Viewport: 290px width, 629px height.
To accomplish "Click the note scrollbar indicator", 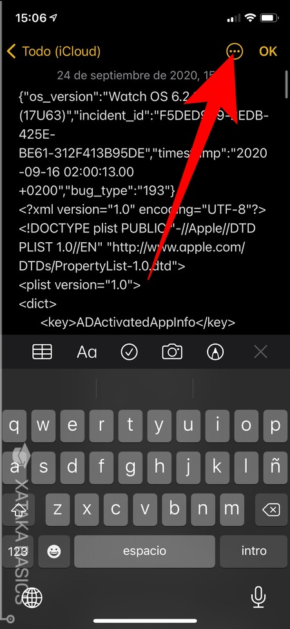I will pos(286,84).
